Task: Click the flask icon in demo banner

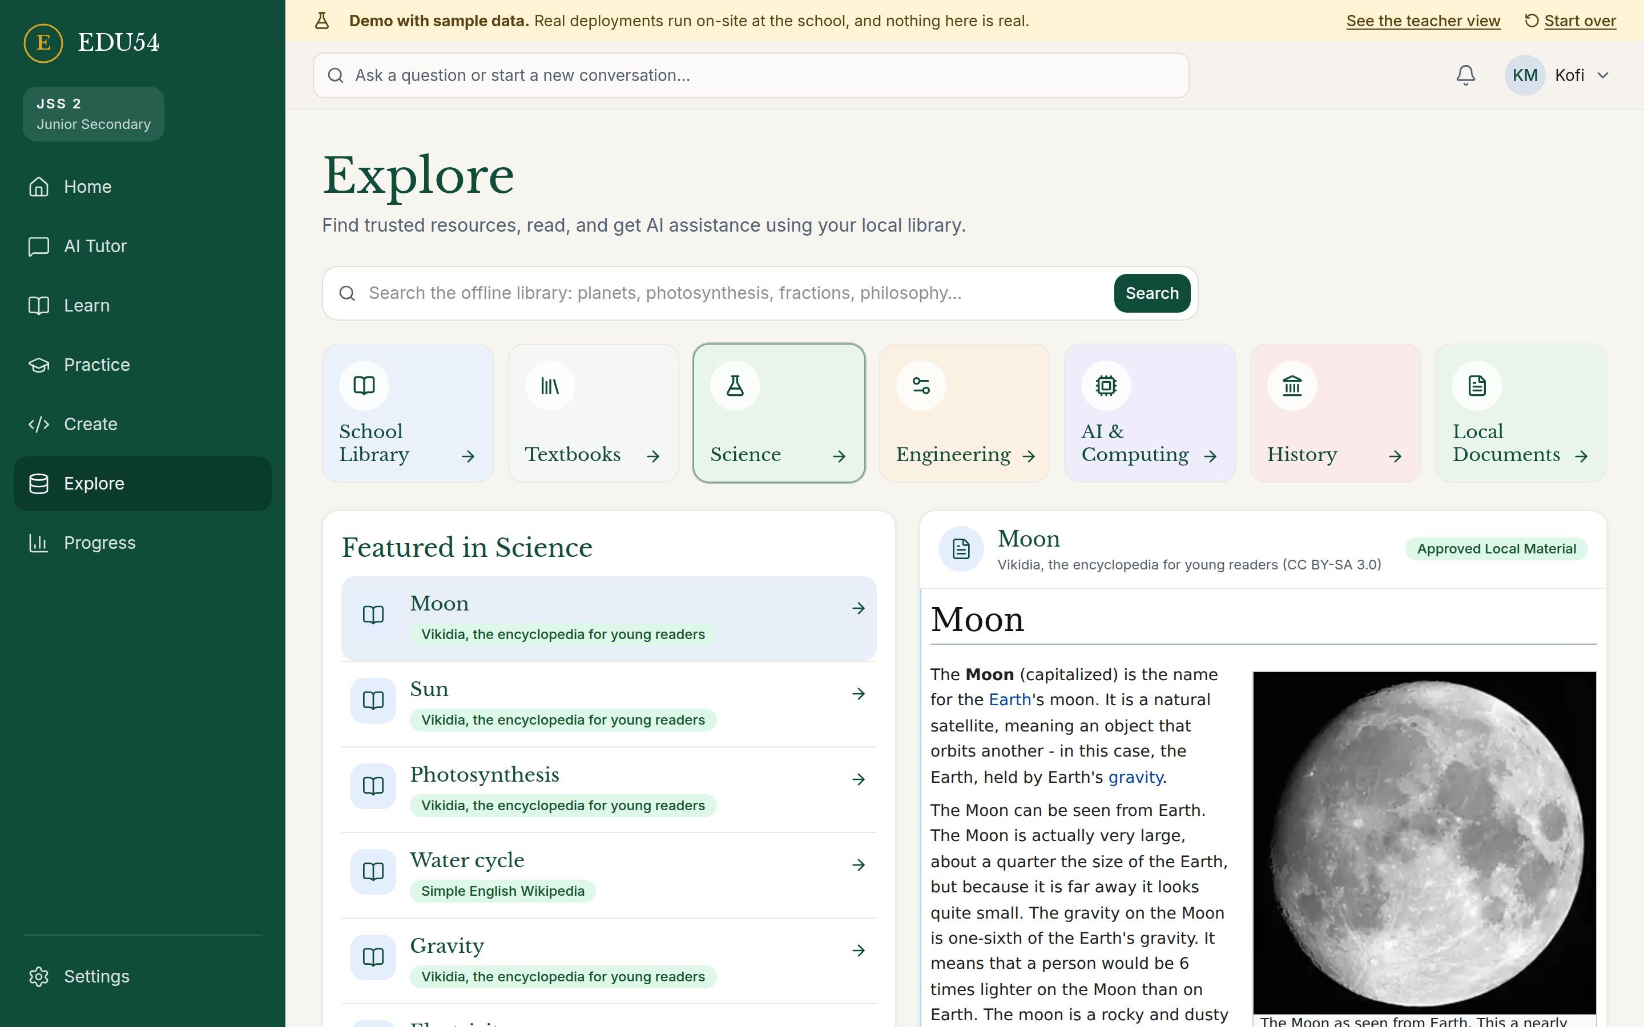Action: (x=322, y=21)
